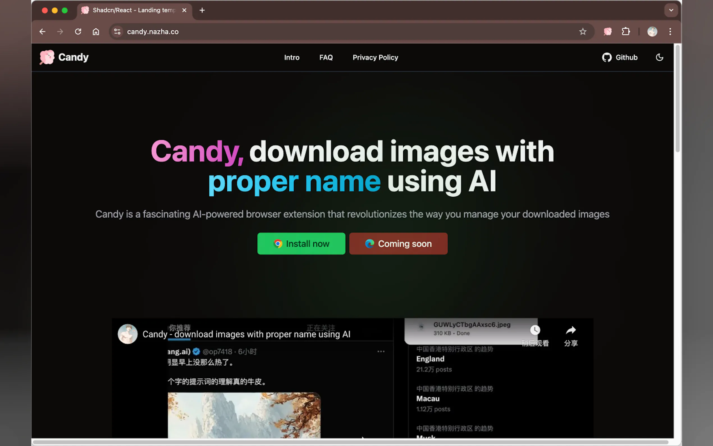The height and width of the screenshot is (446, 713).
Task: Click the page's vertical scrollbar thumb
Action: click(x=677, y=99)
